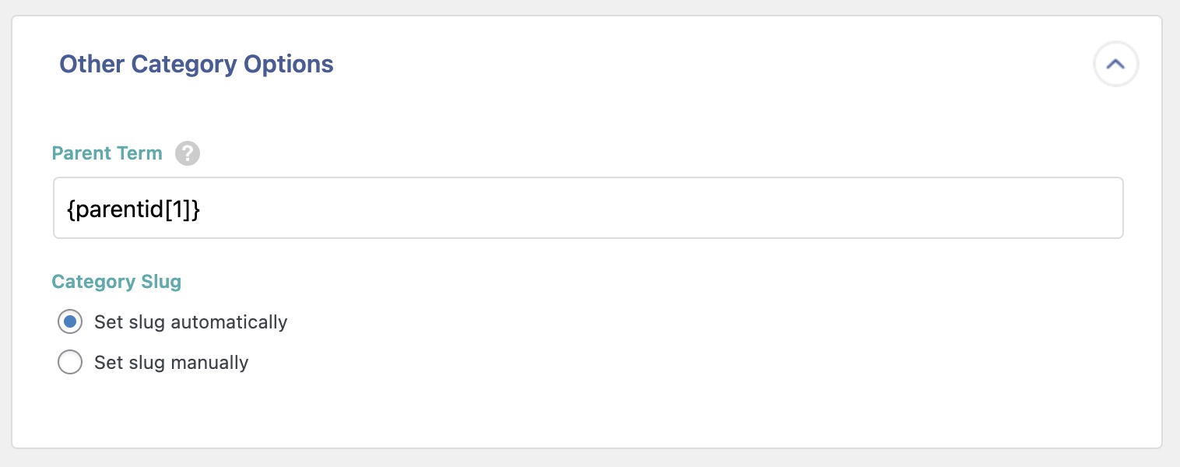Click the Parent Term field label
Viewport: 1180px width, 467px height.
pos(107,153)
